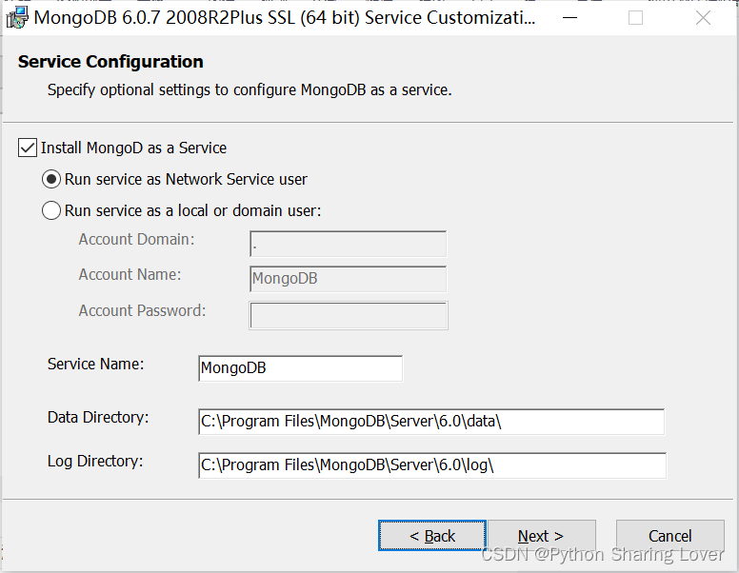Uncheck Install MongoD as a Service
The width and height of the screenshot is (739, 573).
28,148
